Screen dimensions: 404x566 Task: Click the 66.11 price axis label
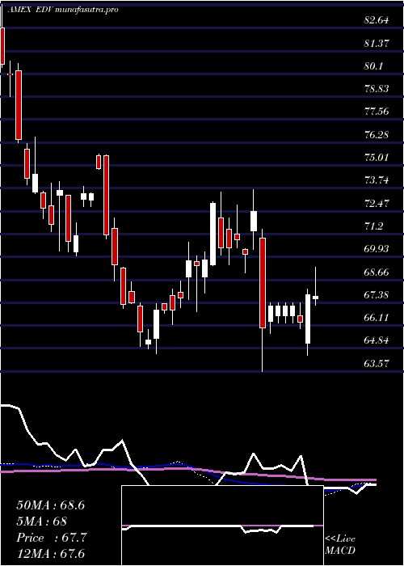[x=377, y=318]
